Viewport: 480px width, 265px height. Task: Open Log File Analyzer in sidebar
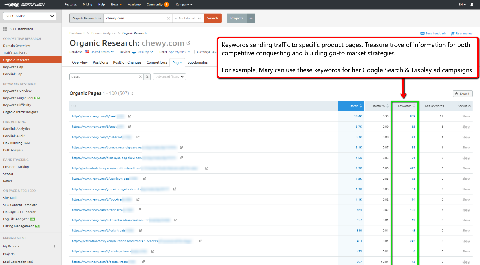click(16, 219)
